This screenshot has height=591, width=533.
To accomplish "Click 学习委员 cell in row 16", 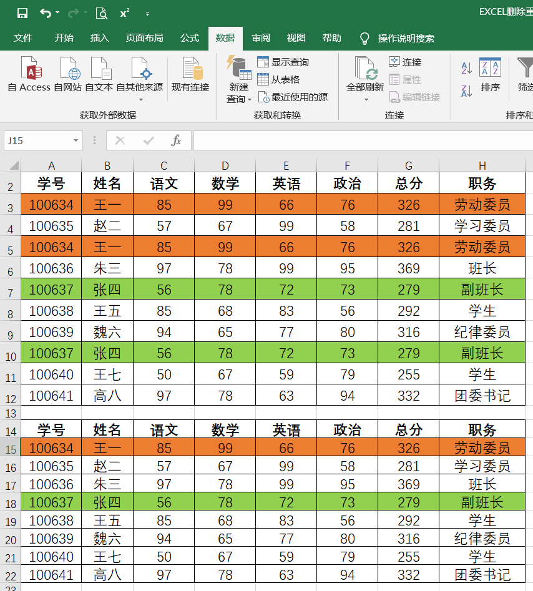I will click(482, 466).
